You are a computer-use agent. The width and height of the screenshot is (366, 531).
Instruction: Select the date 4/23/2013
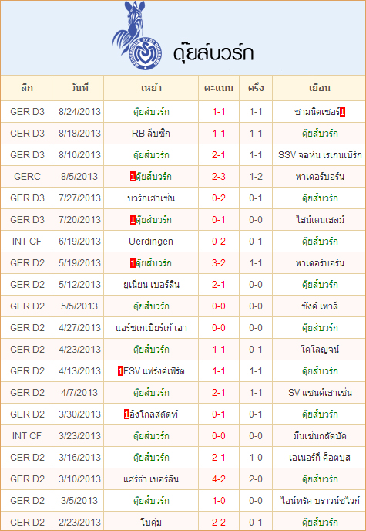click(80, 350)
